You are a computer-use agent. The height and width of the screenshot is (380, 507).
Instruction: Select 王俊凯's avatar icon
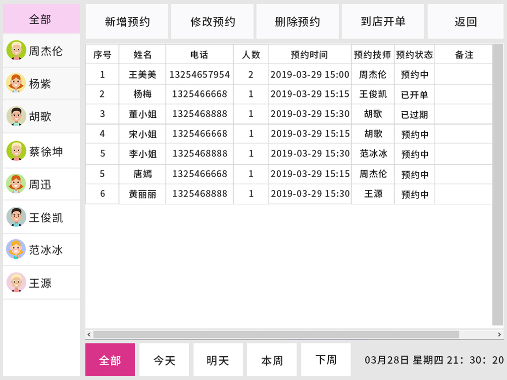click(16, 217)
